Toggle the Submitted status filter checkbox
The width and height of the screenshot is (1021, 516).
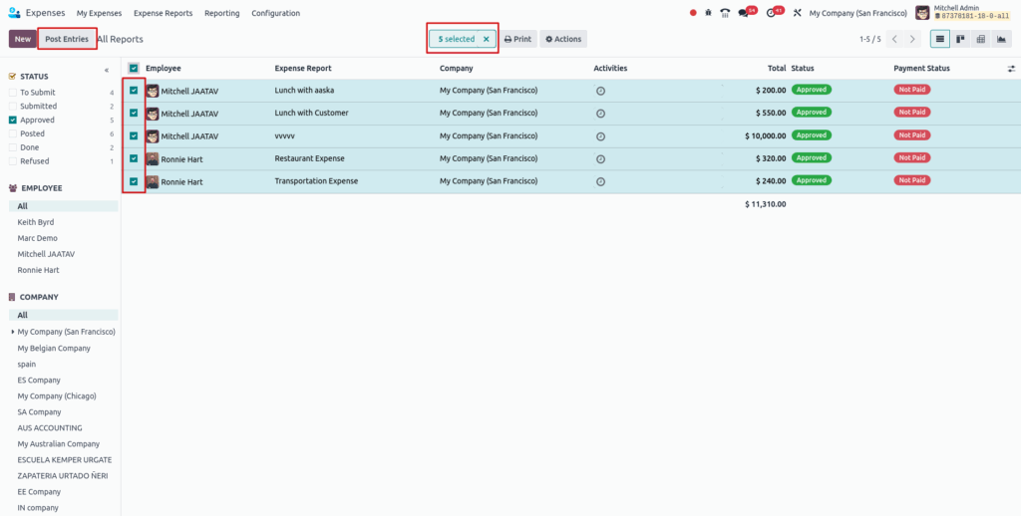click(12, 106)
